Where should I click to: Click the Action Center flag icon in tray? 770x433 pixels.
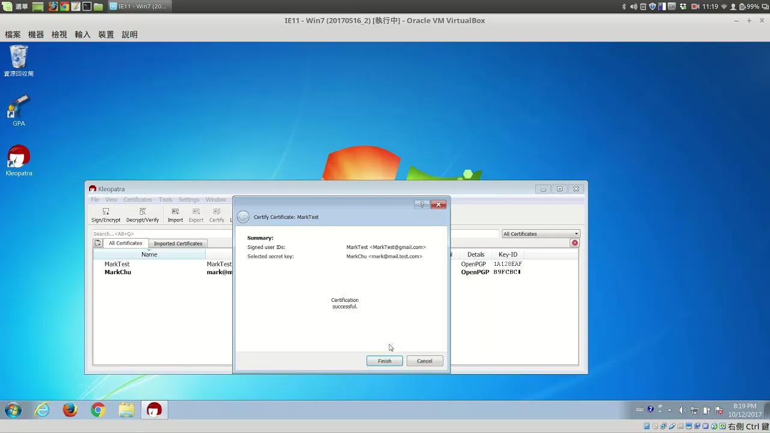tap(719, 410)
